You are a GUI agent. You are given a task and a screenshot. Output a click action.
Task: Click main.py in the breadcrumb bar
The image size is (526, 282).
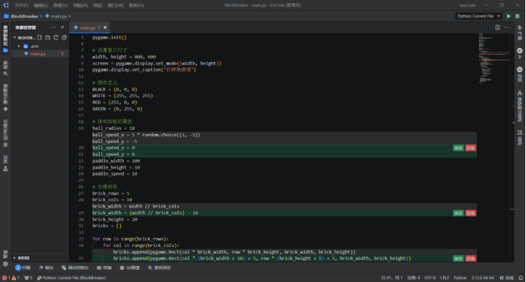coord(59,16)
